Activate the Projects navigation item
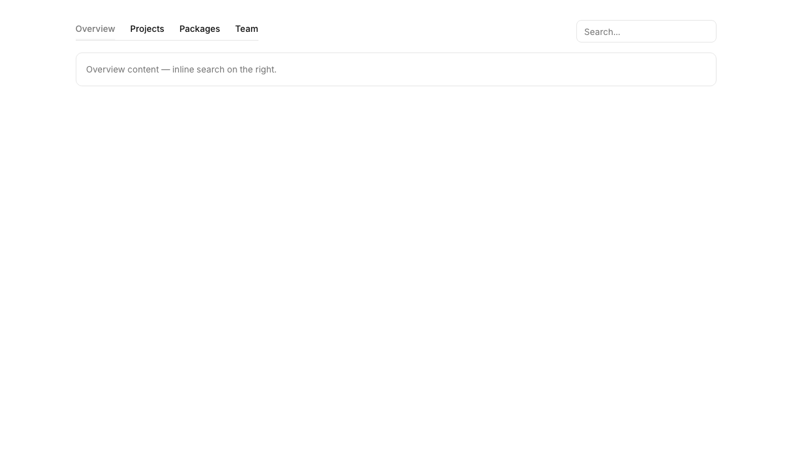Viewport: 801px width, 450px height. (x=147, y=29)
